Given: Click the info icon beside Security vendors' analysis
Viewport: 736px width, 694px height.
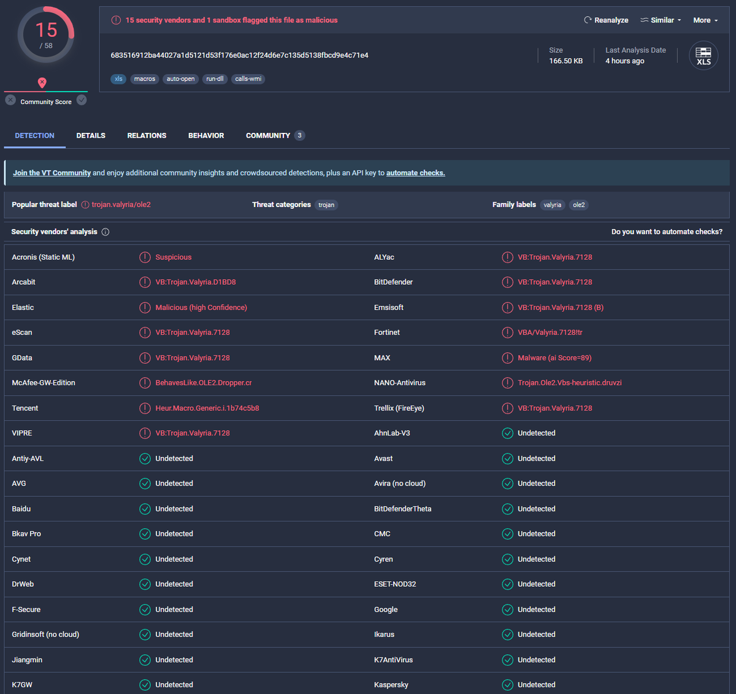Looking at the screenshot, I should point(105,232).
